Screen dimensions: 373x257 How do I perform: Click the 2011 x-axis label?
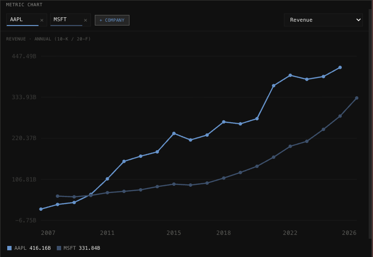tap(107, 233)
